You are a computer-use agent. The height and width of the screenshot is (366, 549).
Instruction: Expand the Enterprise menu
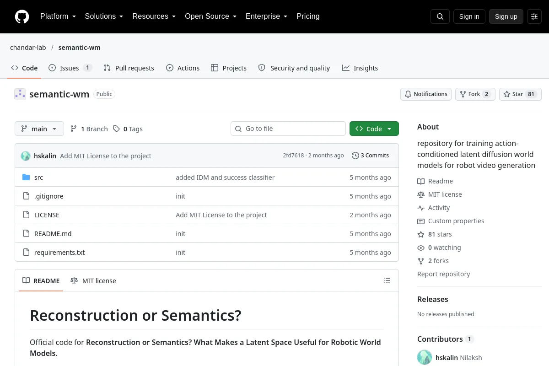click(267, 16)
